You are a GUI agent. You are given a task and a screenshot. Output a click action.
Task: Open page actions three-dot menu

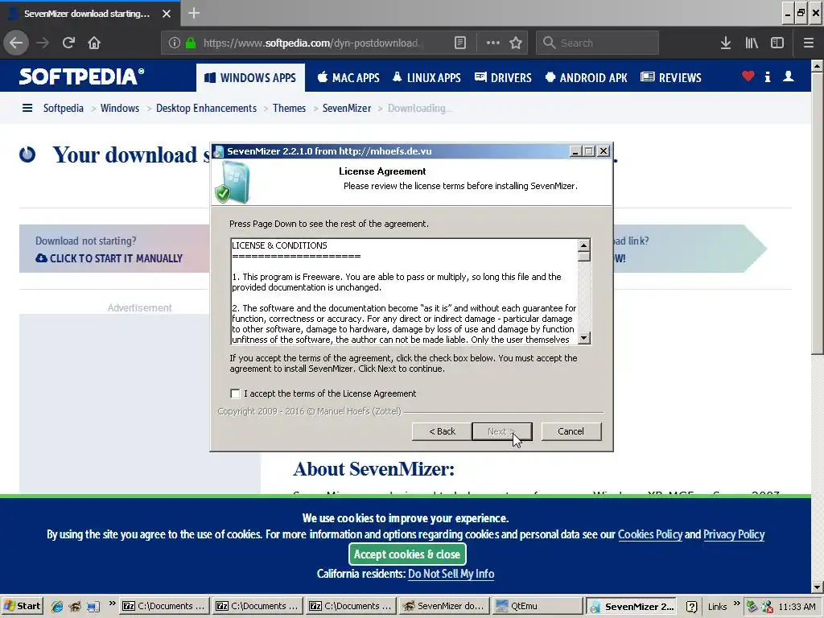[493, 43]
